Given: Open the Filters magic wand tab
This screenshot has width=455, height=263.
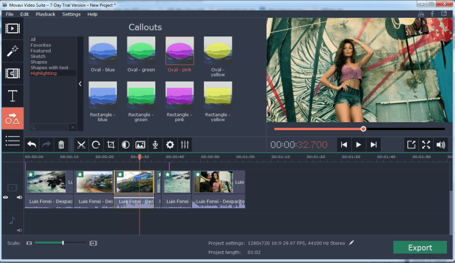Looking at the screenshot, I should 12,51.
